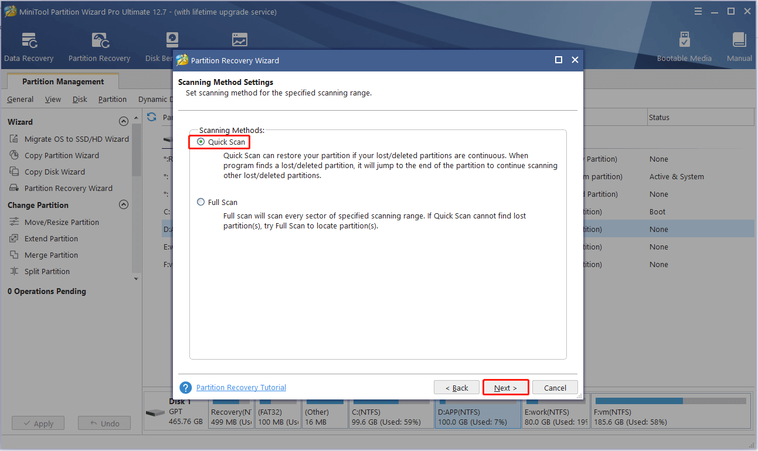758x451 pixels.
Task: Go Back in the wizard
Action: pos(456,388)
